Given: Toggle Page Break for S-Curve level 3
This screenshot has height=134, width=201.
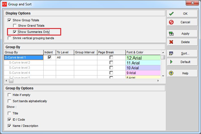Looking at the screenshot, I should (x=111, y=68).
